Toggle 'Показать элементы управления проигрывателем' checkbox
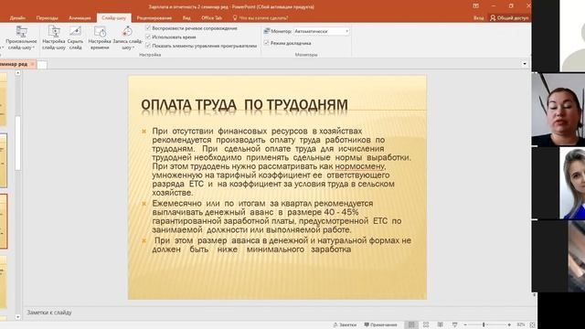 (x=148, y=46)
